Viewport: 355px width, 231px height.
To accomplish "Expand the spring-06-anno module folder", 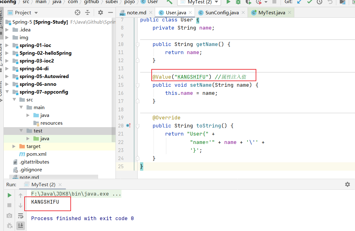I will point(7,84).
